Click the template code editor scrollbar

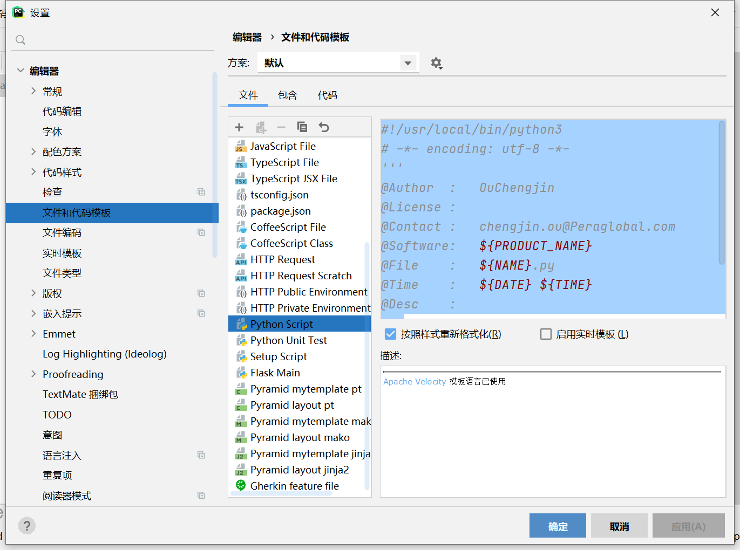[x=722, y=193]
